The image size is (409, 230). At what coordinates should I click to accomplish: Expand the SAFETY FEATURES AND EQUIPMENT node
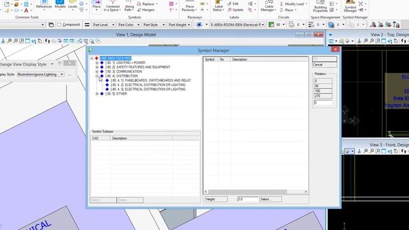pyautogui.click(x=97, y=67)
